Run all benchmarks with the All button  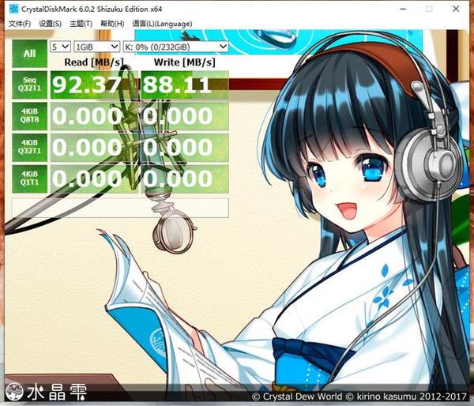coord(30,54)
